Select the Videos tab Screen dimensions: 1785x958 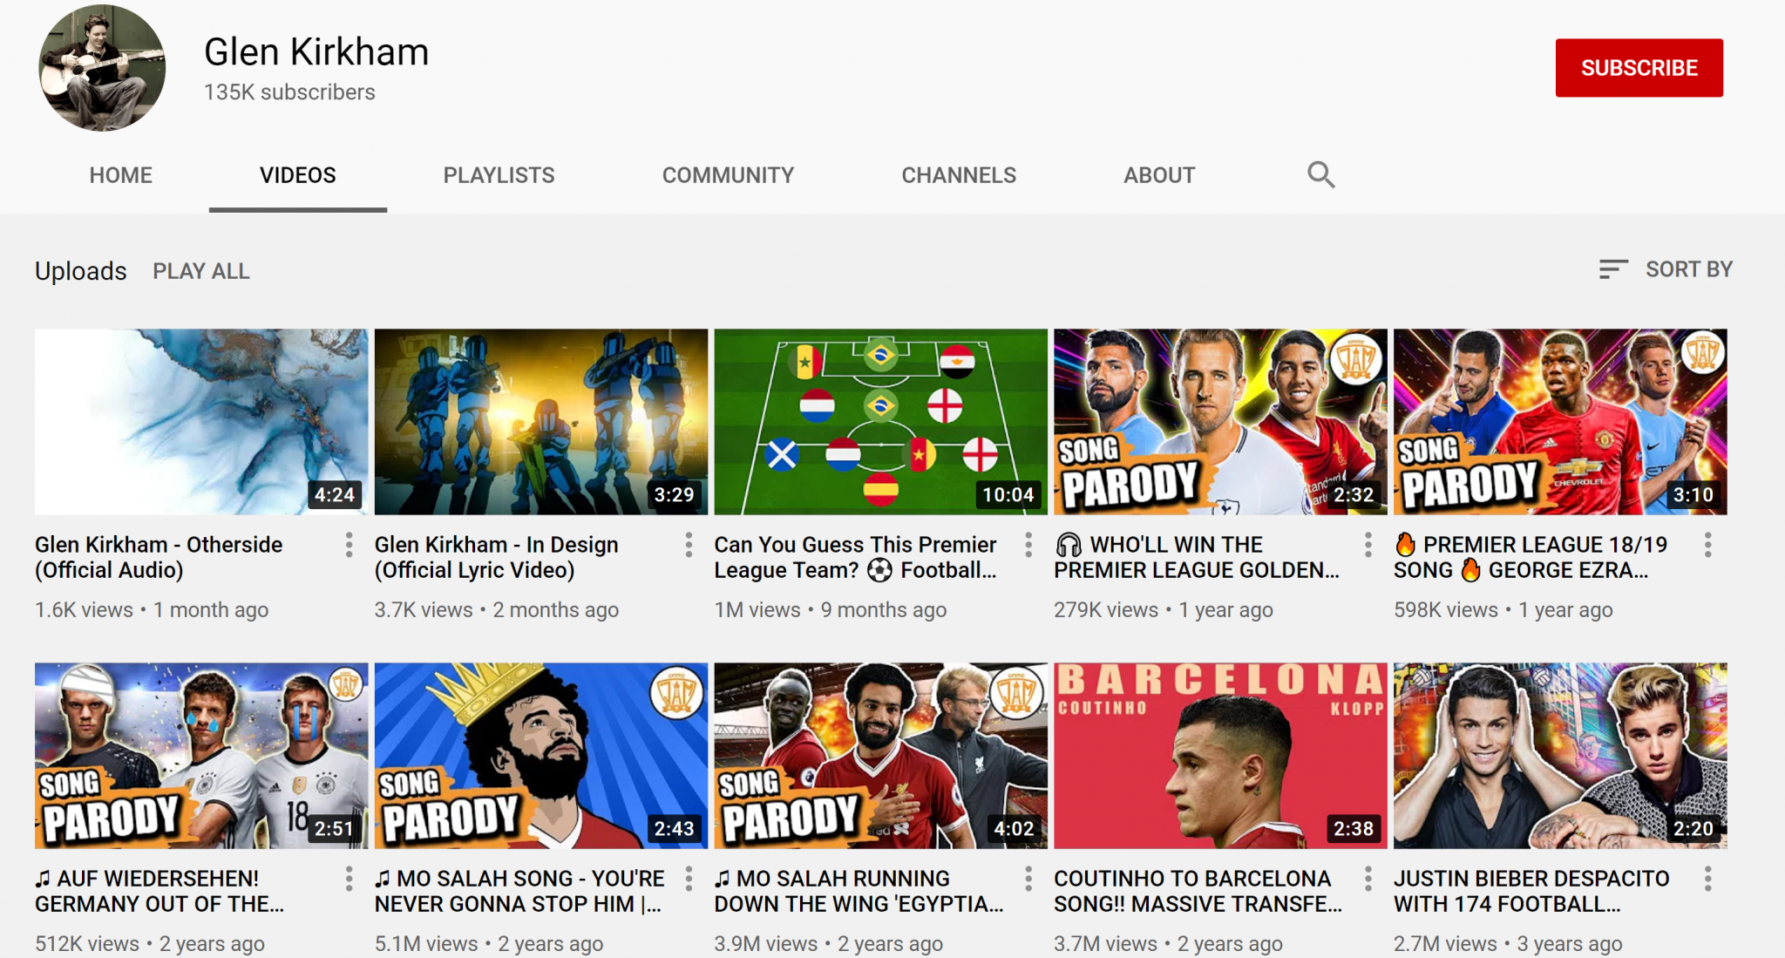(x=298, y=175)
